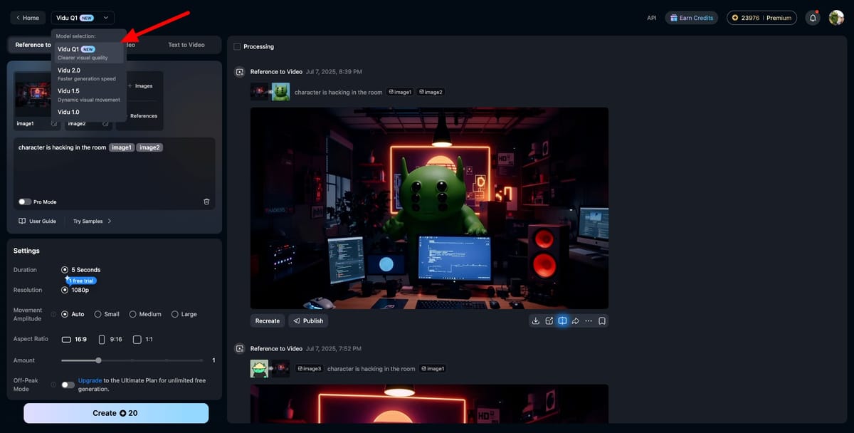This screenshot has width=854, height=433.
Task: Choose Medium movement amplitude
Action: 145,314
